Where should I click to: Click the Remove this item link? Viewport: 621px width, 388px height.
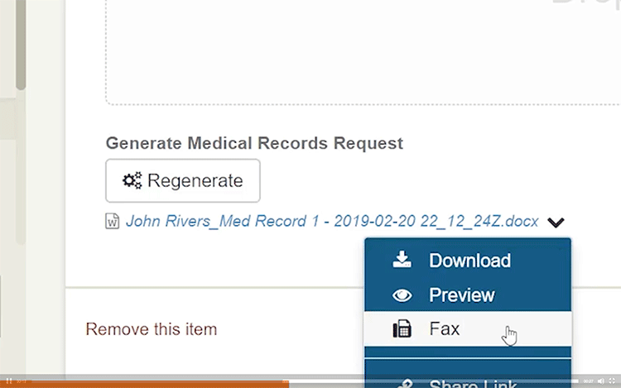click(152, 329)
